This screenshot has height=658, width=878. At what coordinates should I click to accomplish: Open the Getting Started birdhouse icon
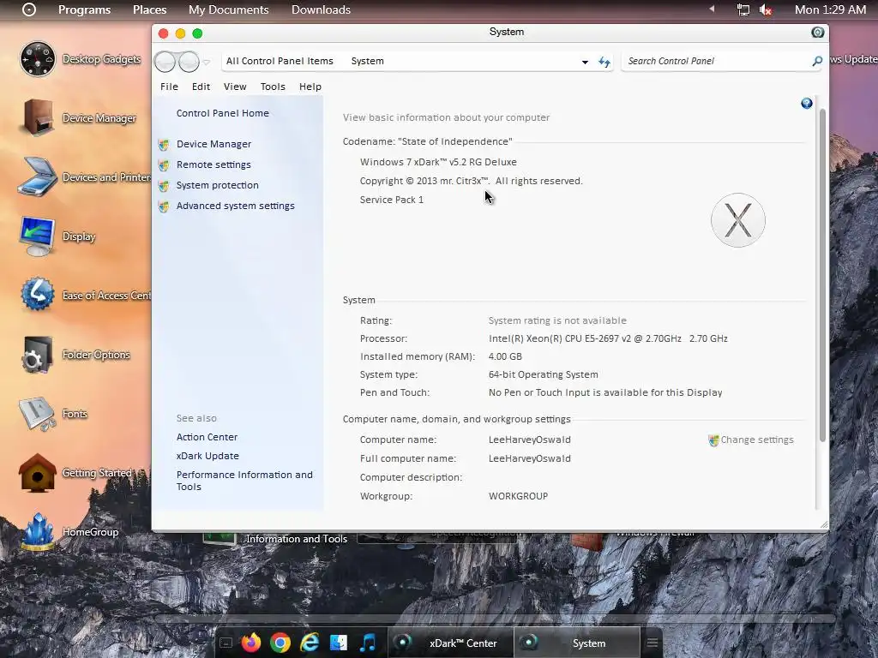tap(38, 473)
